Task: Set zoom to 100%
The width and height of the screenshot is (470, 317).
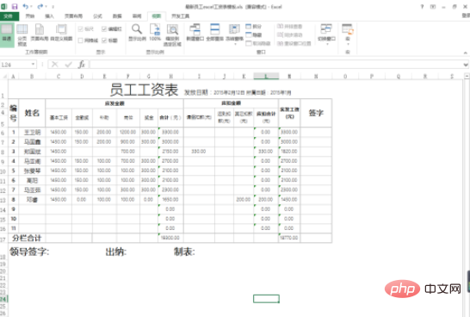Action: pos(155,33)
